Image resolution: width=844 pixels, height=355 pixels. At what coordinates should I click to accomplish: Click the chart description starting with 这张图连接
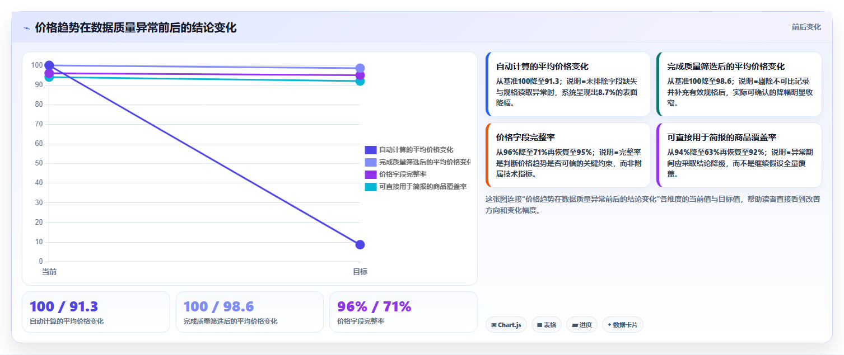(x=653, y=205)
